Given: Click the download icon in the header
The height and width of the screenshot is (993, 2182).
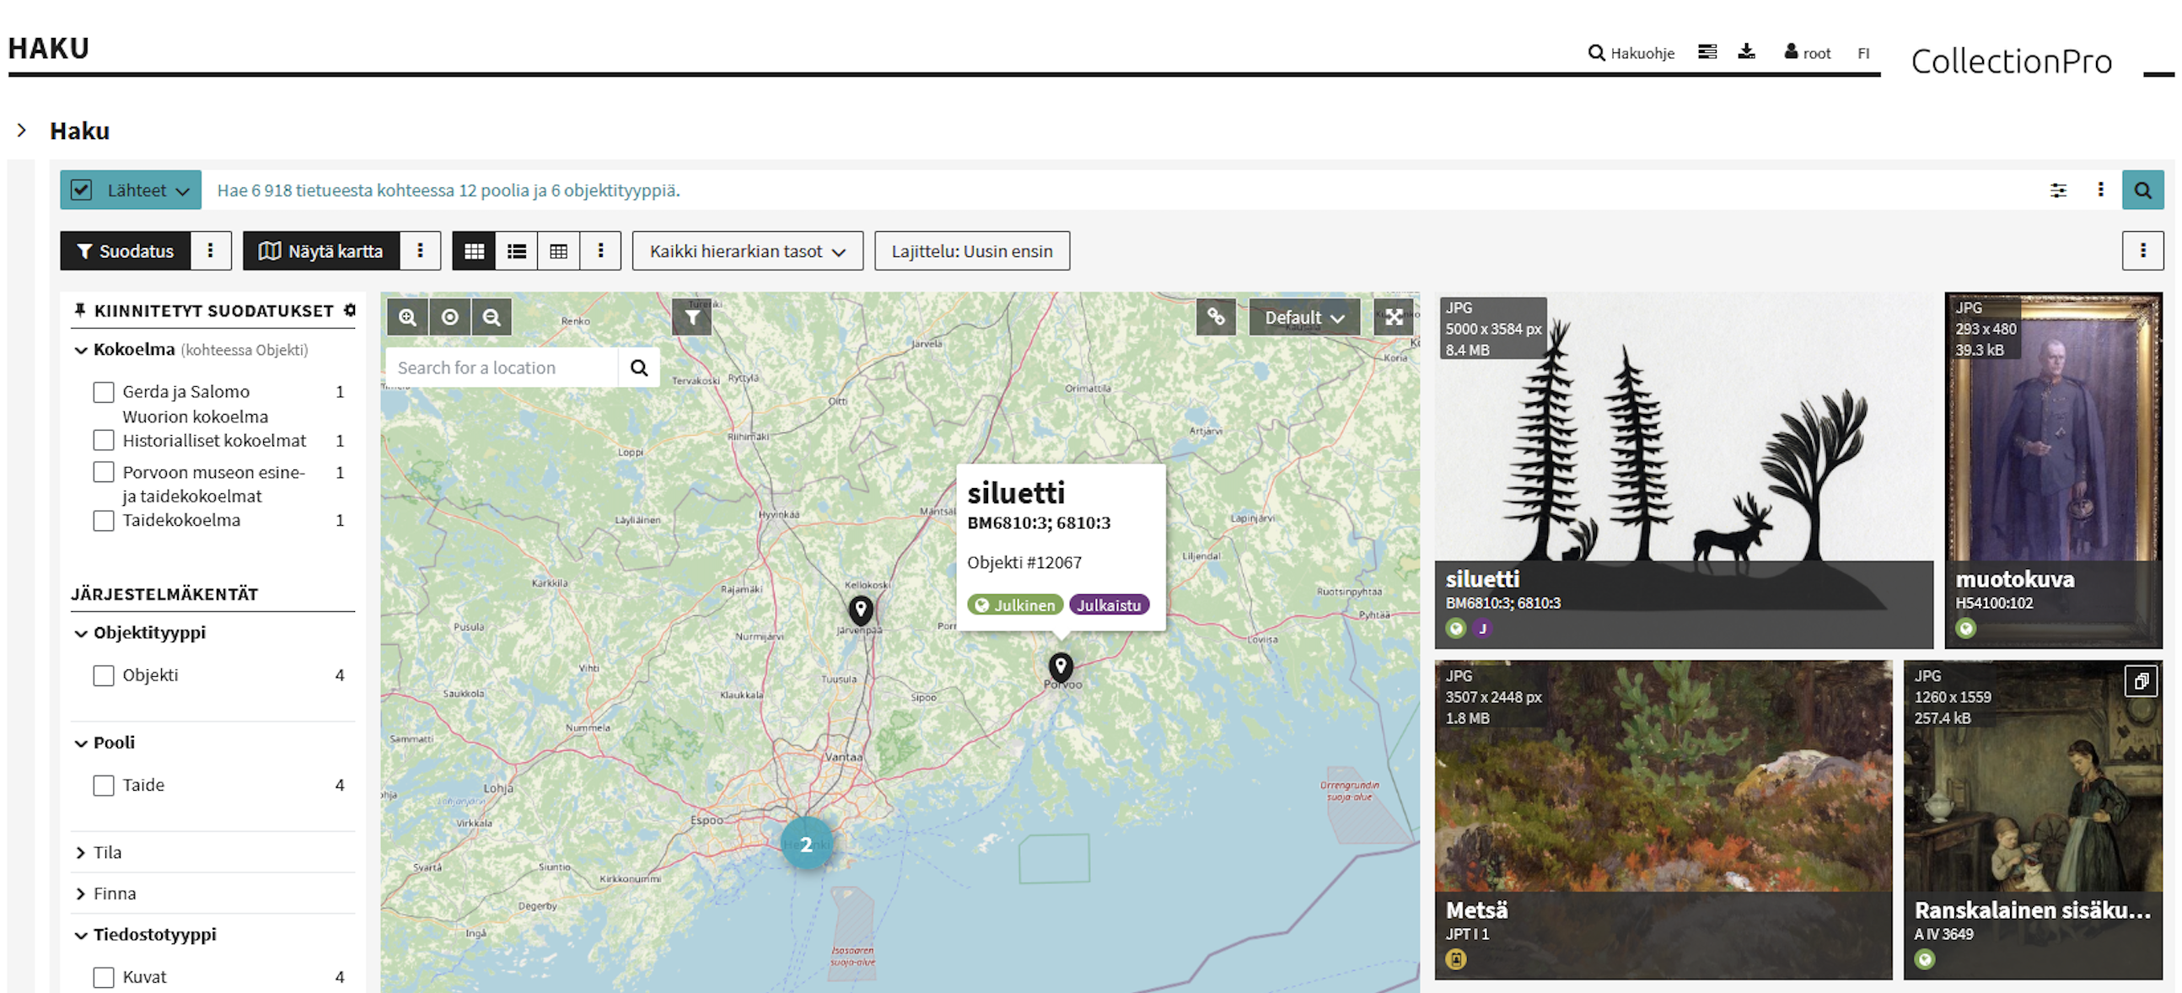Looking at the screenshot, I should 1747,52.
